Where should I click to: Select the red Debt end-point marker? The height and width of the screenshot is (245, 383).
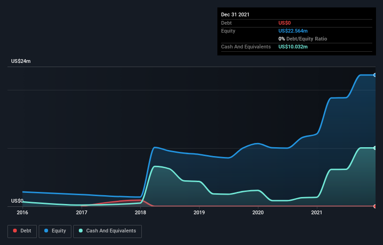(375, 206)
